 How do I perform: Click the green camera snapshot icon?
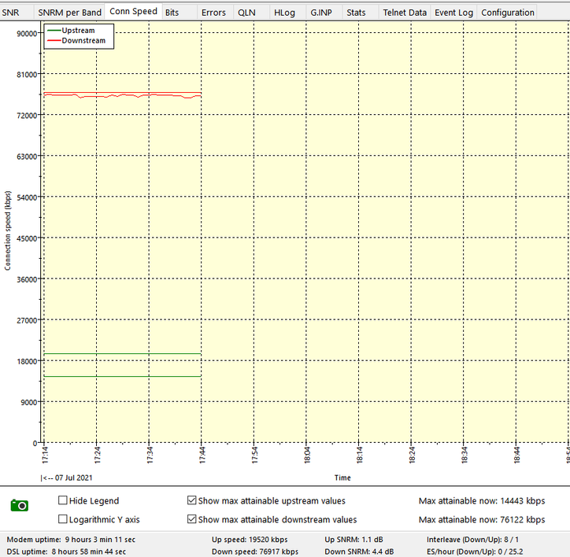coord(20,505)
